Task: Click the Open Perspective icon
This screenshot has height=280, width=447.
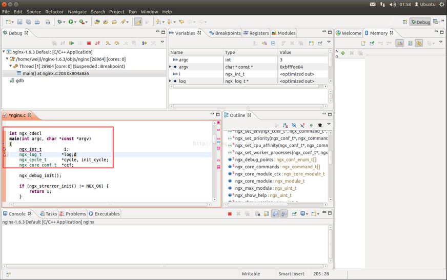Action: pyautogui.click(x=405, y=22)
